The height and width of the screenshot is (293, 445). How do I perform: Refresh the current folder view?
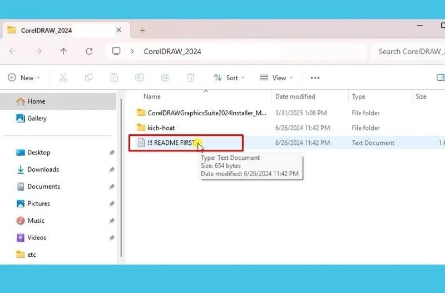89,51
